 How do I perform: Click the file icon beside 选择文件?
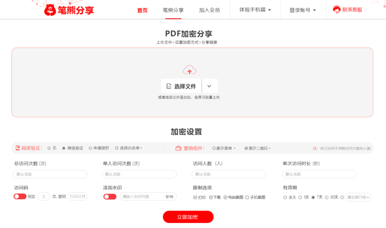[x=169, y=86]
